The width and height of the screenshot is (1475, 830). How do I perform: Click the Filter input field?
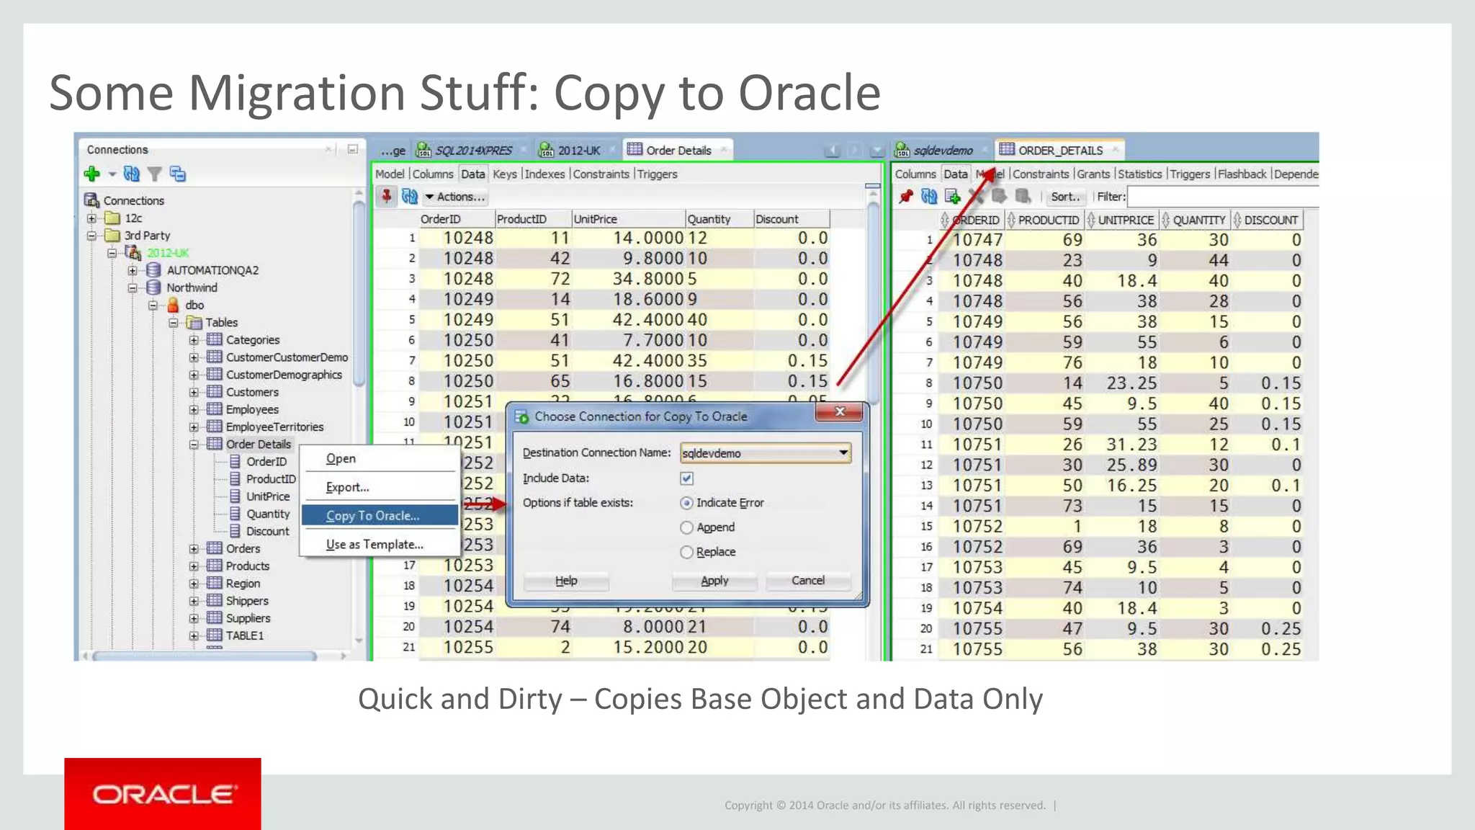1223,197
